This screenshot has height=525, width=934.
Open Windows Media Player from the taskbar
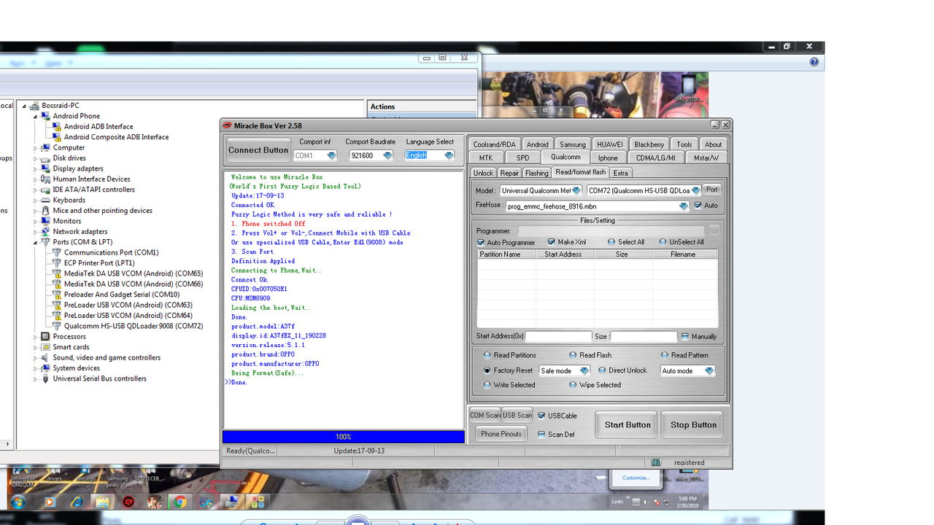(x=50, y=502)
